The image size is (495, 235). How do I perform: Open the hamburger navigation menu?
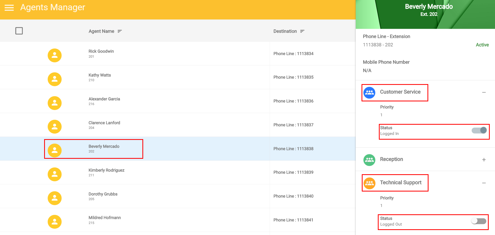(x=9, y=8)
